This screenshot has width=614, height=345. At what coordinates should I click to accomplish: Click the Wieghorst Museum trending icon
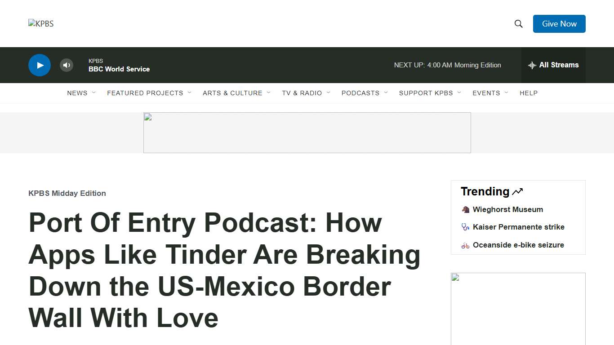(x=465, y=209)
